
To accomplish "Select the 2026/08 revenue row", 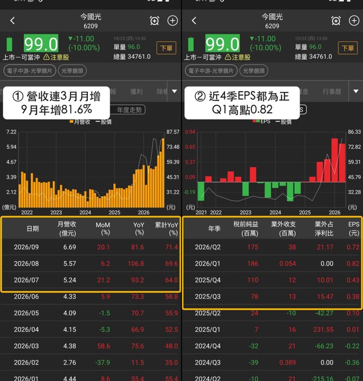I will [x=90, y=264].
